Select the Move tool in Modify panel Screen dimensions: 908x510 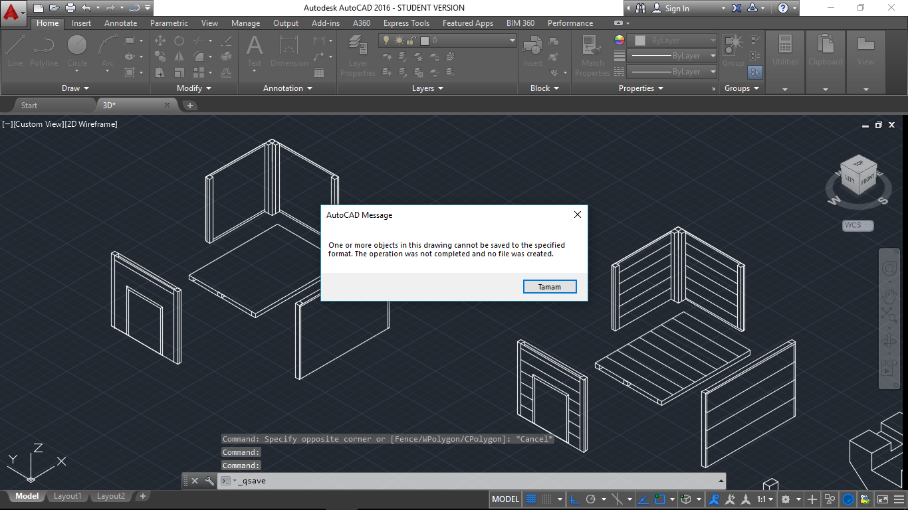tap(160, 41)
